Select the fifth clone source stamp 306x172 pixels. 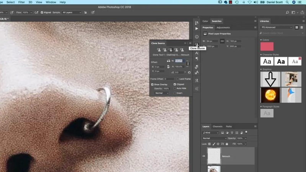pos(182,50)
